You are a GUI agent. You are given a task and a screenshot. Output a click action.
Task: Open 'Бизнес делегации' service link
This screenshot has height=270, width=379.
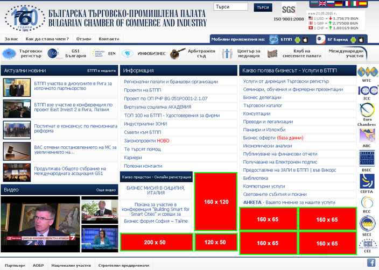[x=262, y=97]
